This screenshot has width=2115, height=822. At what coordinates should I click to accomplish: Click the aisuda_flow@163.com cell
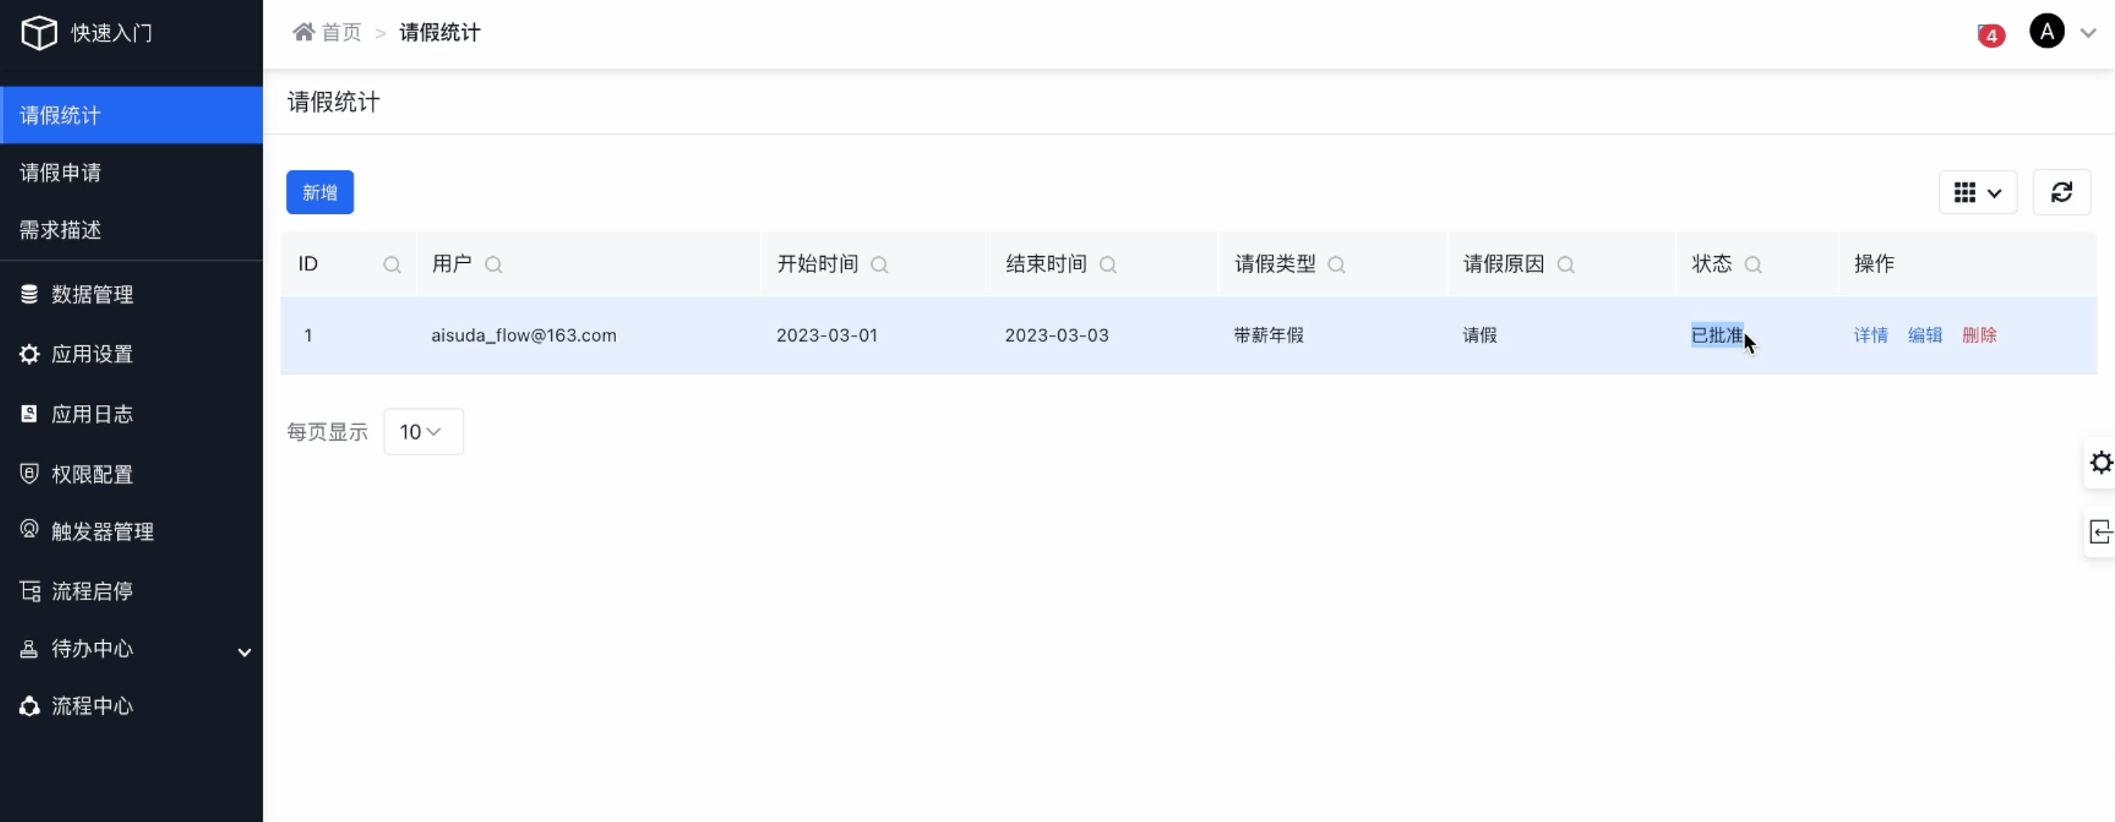pyautogui.click(x=524, y=335)
